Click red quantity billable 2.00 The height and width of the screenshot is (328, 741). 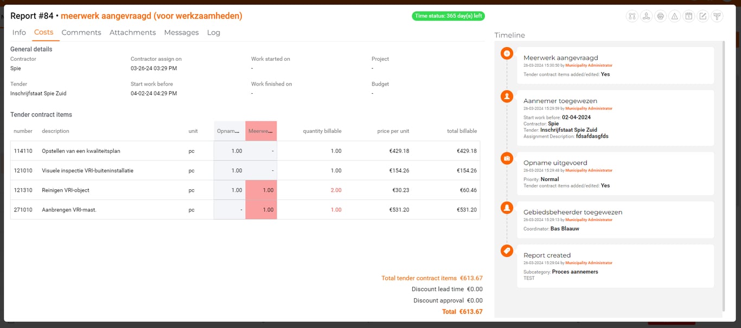(336, 190)
